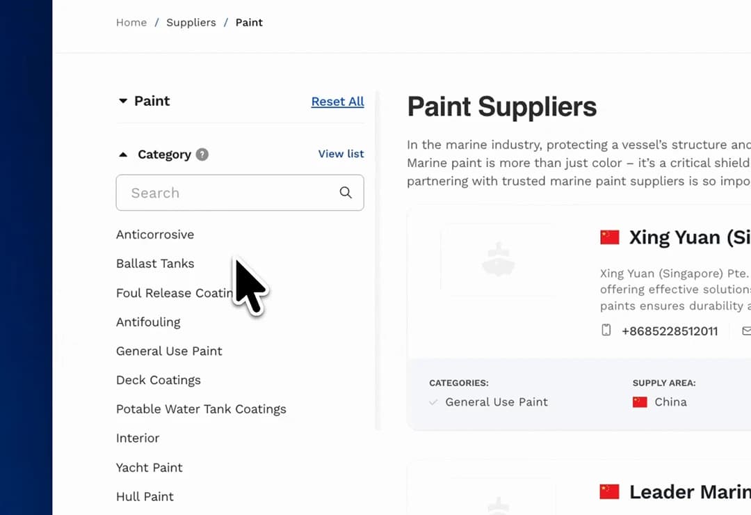Click the Xing Yuan supplier logo placeholder
This screenshot has height=515, width=751.
(x=498, y=259)
